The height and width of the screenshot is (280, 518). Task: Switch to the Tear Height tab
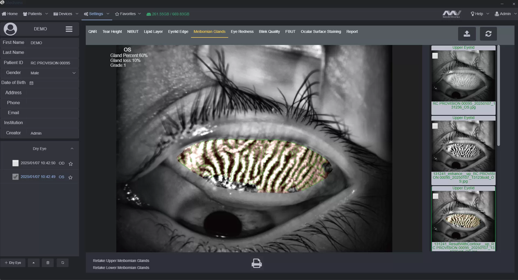pyautogui.click(x=112, y=31)
